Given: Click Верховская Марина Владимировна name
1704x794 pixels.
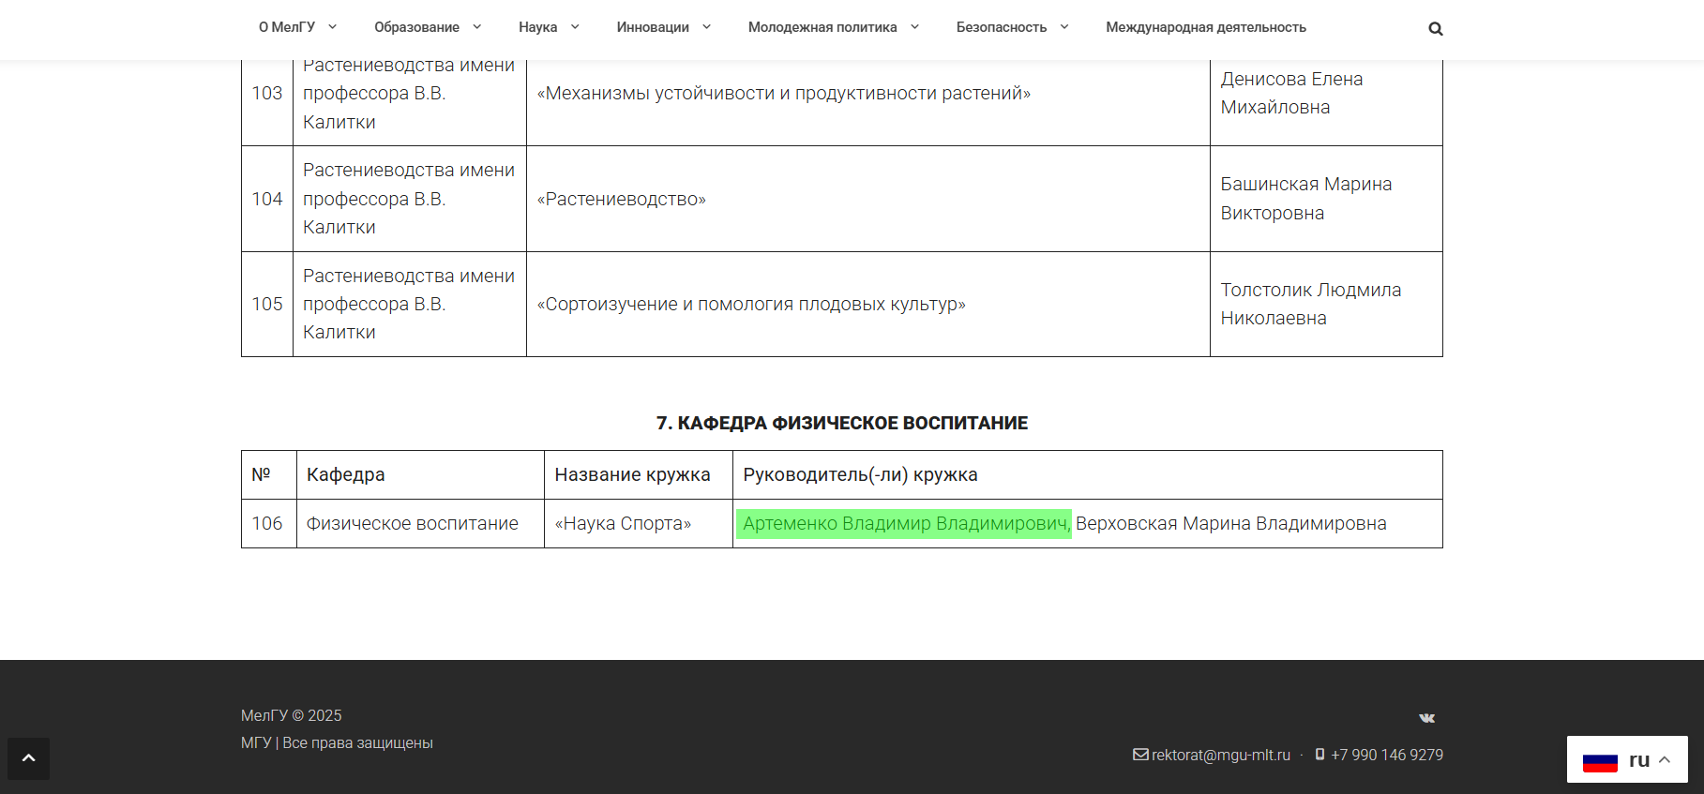Looking at the screenshot, I should click(1230, 524).
